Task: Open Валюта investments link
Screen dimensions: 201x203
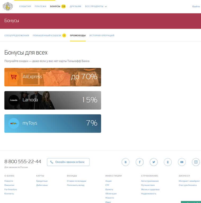Action: point(109,190)
